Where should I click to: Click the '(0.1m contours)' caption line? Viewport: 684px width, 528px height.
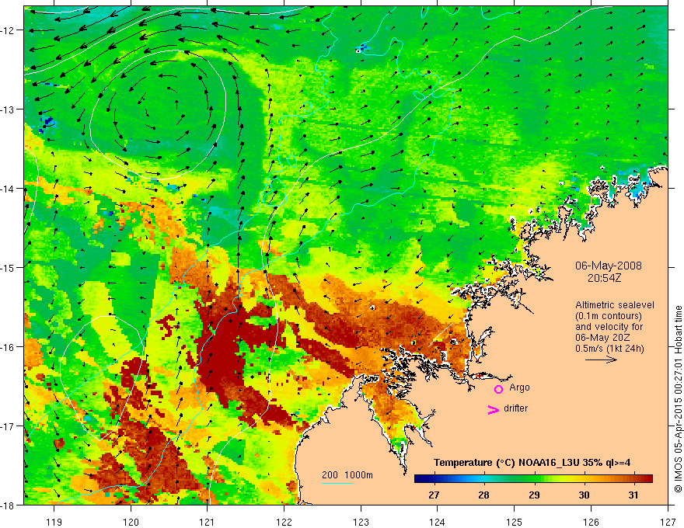click(609, 316)
